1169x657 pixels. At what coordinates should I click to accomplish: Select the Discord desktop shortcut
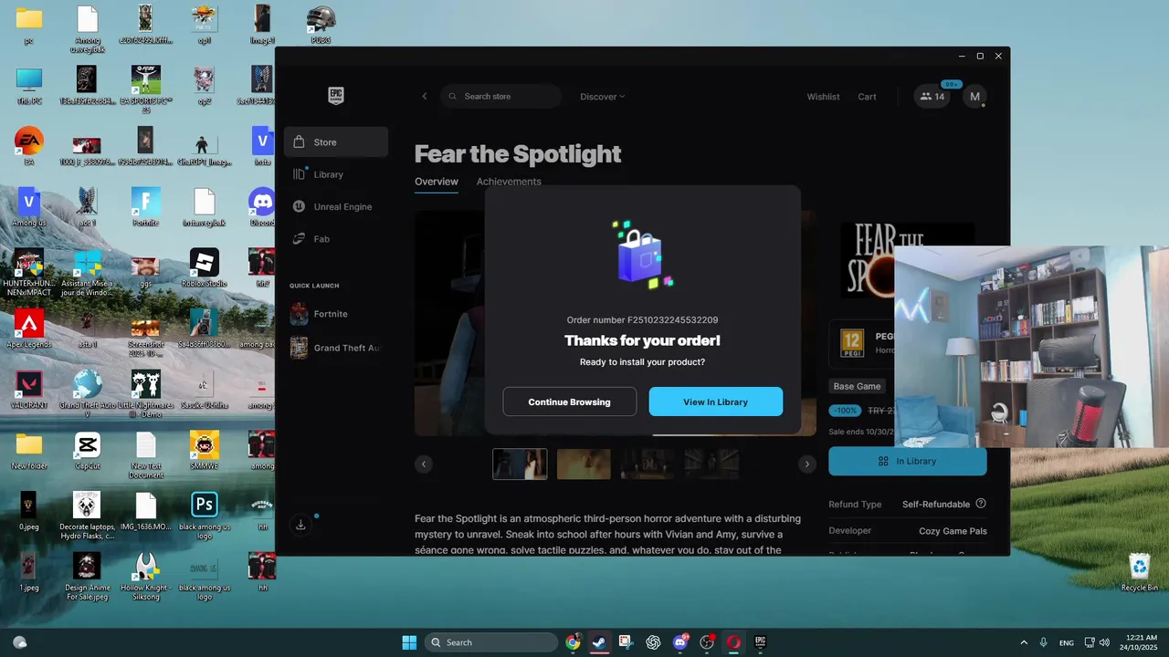(262, 207)
